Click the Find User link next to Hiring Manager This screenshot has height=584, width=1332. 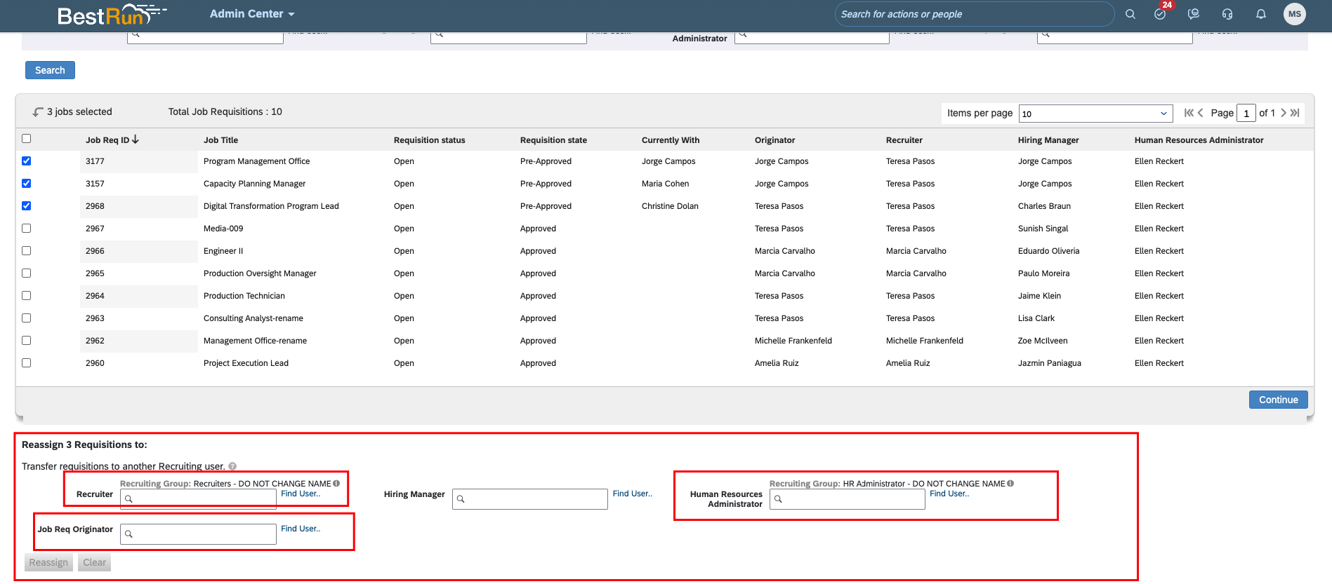click(x=633, y=494)
